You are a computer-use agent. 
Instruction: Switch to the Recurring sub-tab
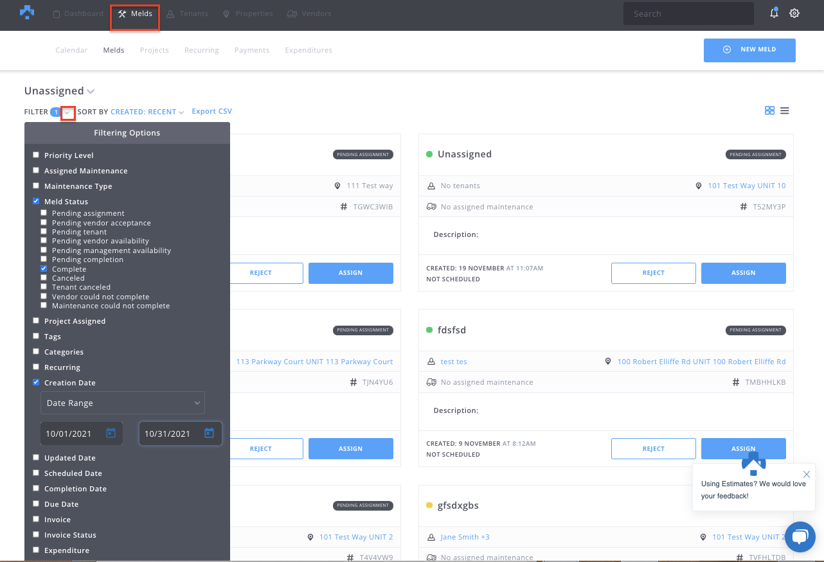(x=201, y=50)
